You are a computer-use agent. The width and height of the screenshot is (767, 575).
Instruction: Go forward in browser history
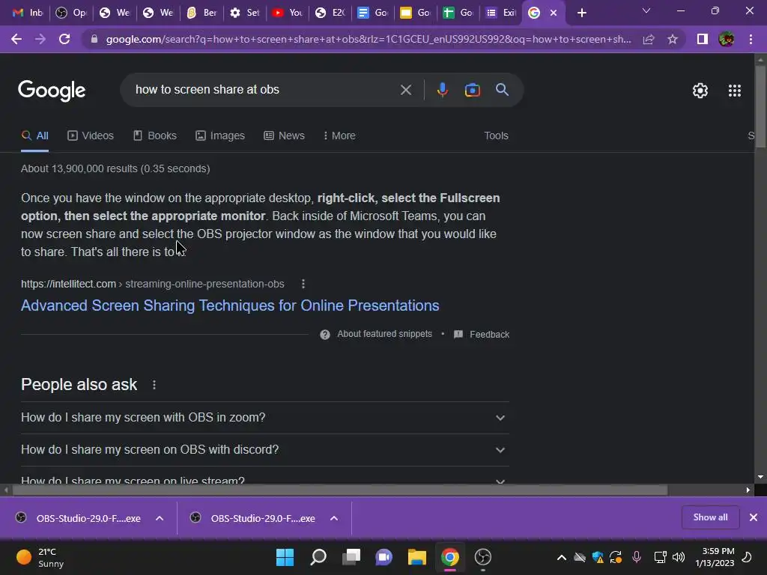(x=40, y=39)
